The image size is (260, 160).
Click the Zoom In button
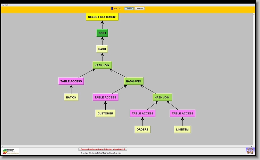129,9
